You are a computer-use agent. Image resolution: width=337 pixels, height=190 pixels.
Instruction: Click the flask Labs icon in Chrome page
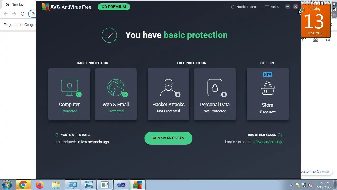click(315, 40)
